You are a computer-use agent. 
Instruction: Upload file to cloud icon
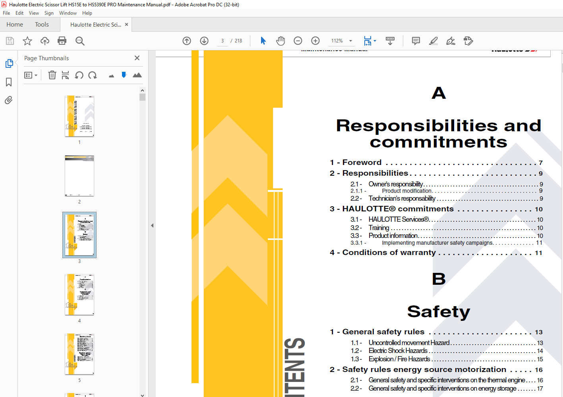(x=45, y=41)
